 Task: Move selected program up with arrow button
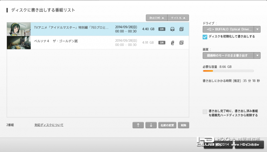pyautogui.click(x=138, y=125)
